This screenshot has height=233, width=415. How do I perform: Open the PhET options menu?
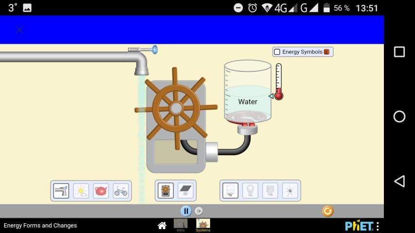[378, 226]
